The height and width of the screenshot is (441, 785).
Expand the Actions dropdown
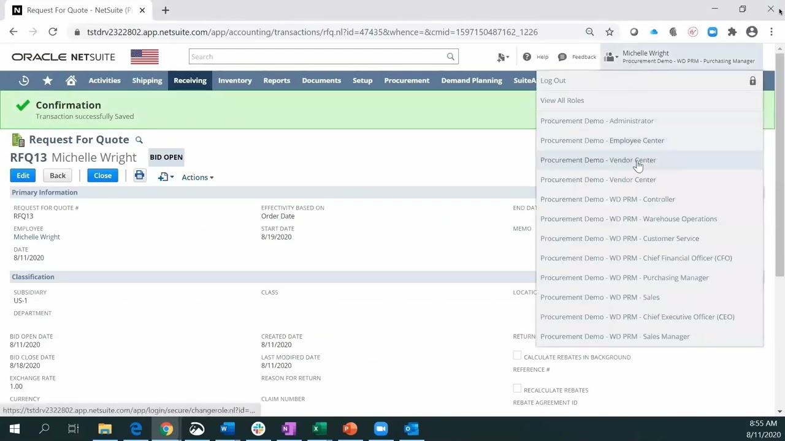pos(197,178)
